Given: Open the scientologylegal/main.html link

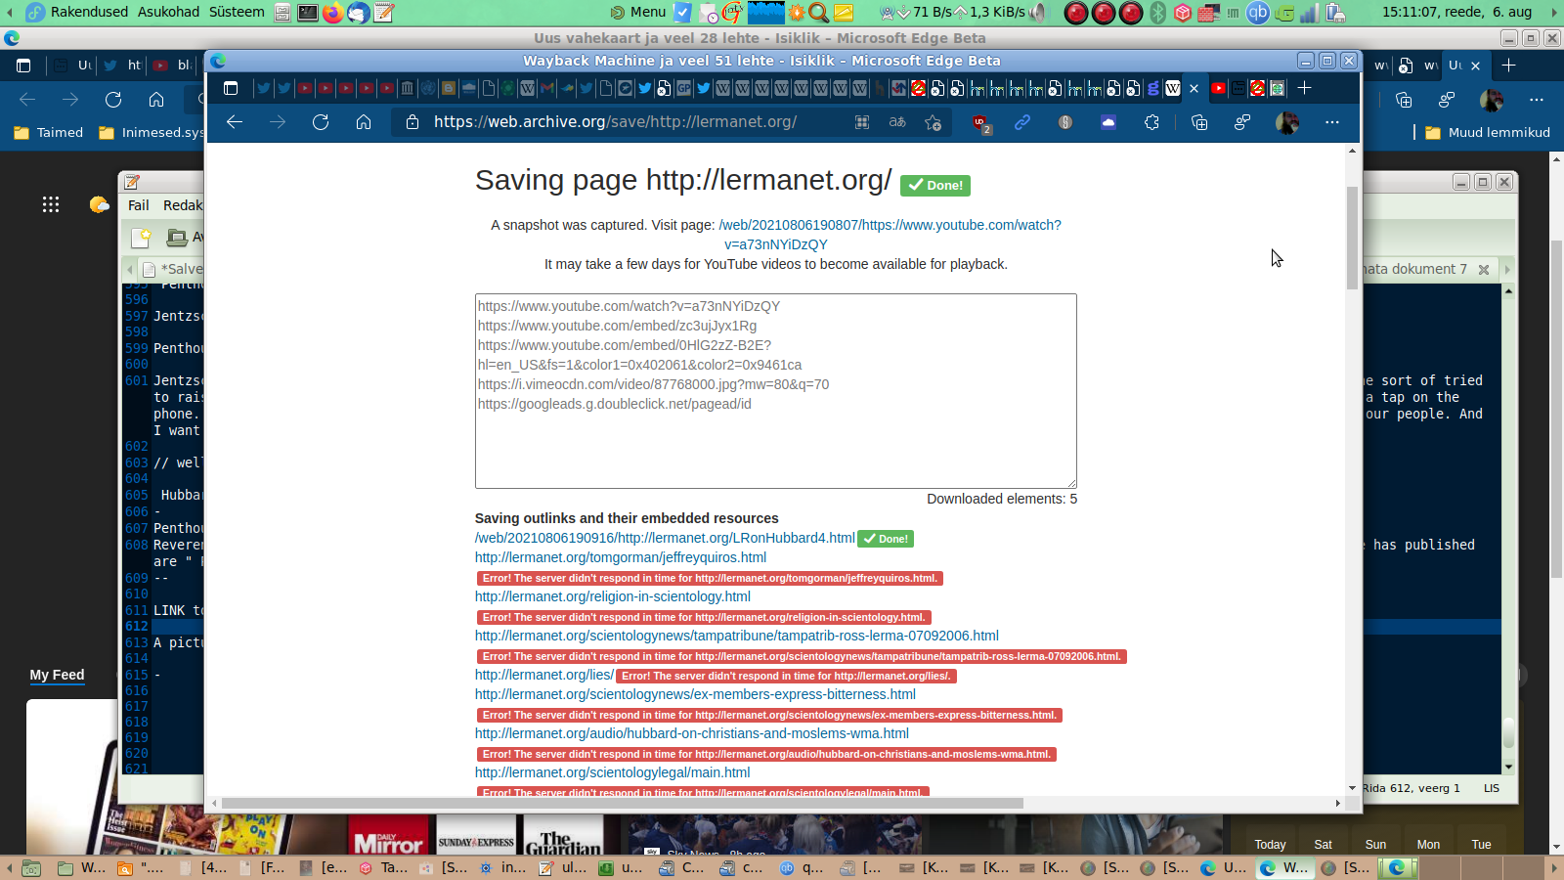Looking at the screenshot, I should click(x=613, y=772).
